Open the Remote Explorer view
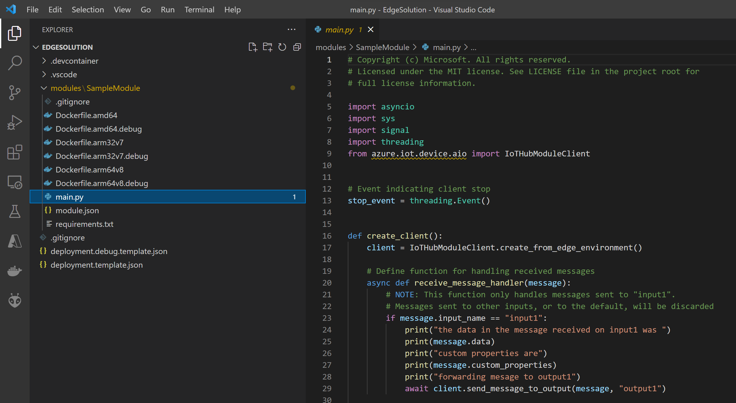 [15, 182]
